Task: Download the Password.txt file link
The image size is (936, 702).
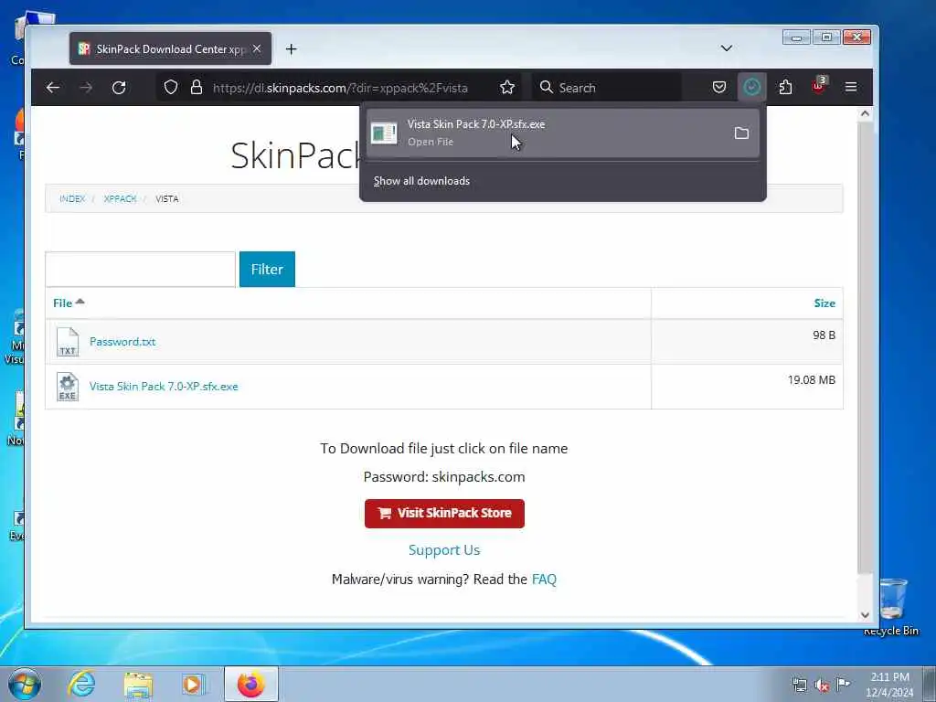Action: 122,342
